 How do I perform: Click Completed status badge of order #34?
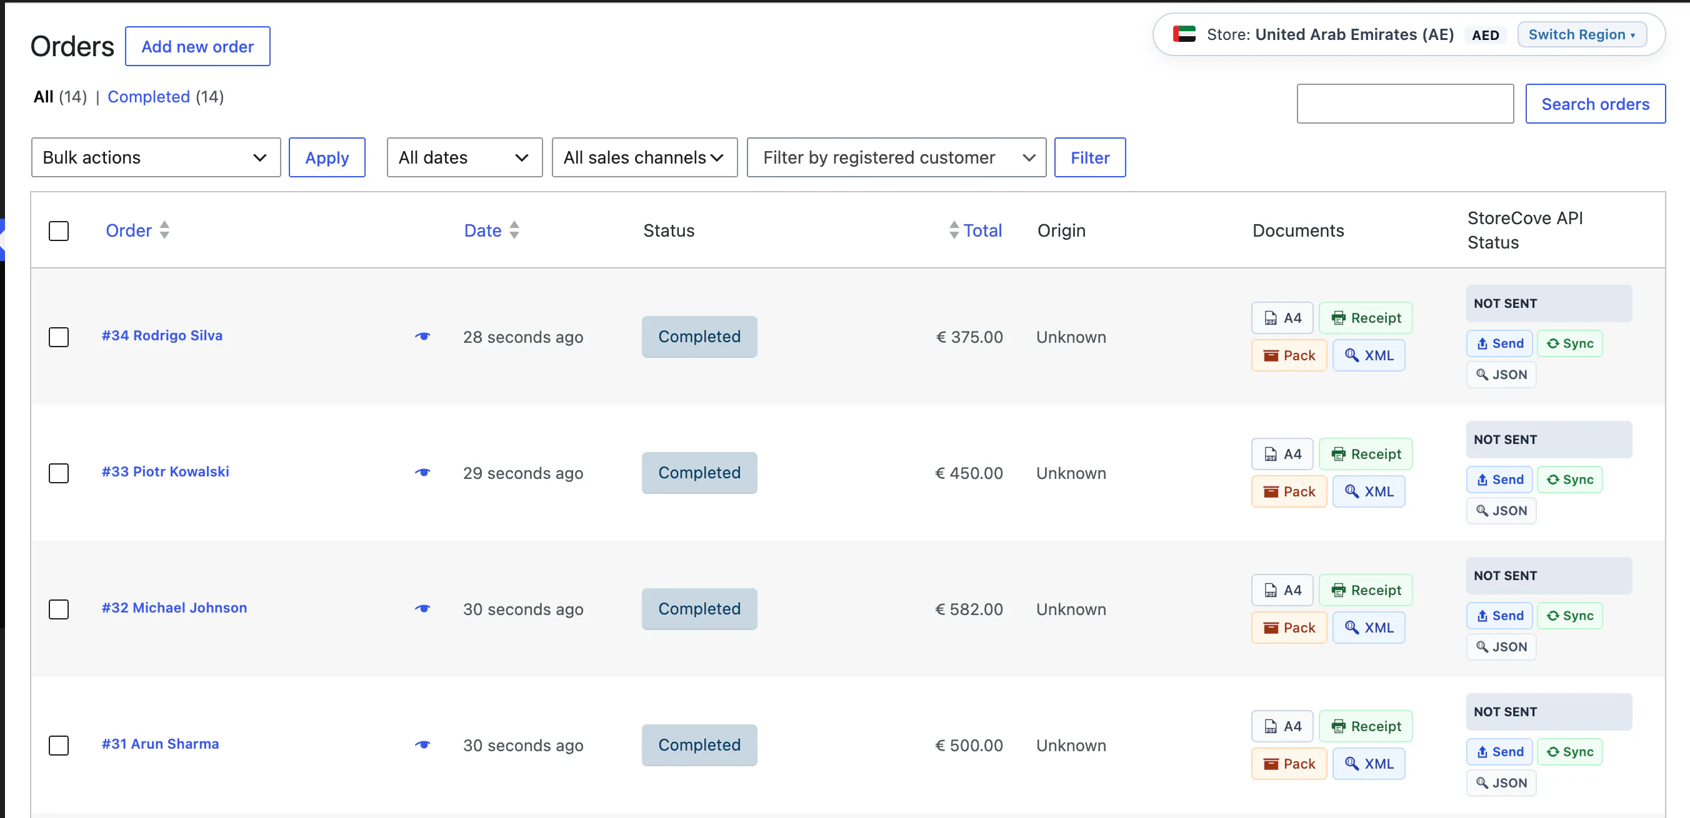(699, 337)
